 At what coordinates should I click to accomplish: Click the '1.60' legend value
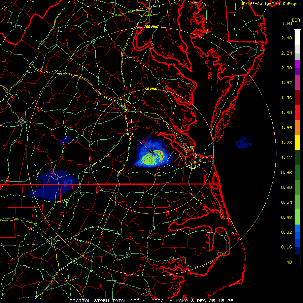[287, 113]
